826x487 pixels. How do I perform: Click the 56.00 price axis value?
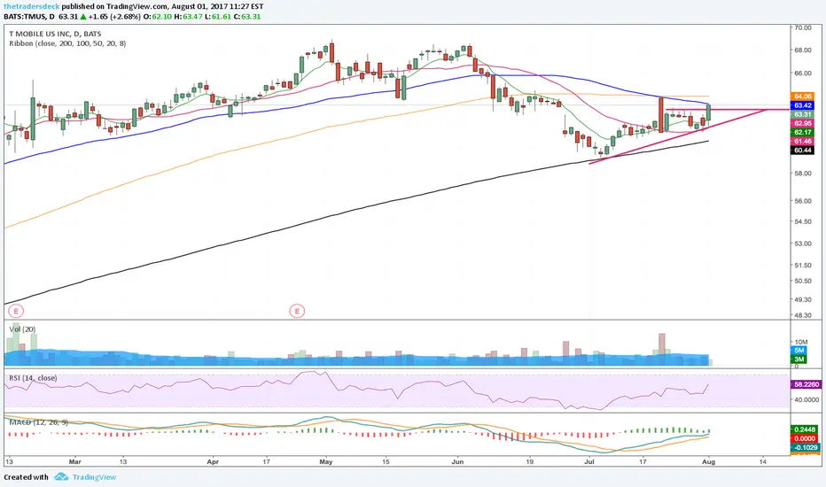pos(803,201)
